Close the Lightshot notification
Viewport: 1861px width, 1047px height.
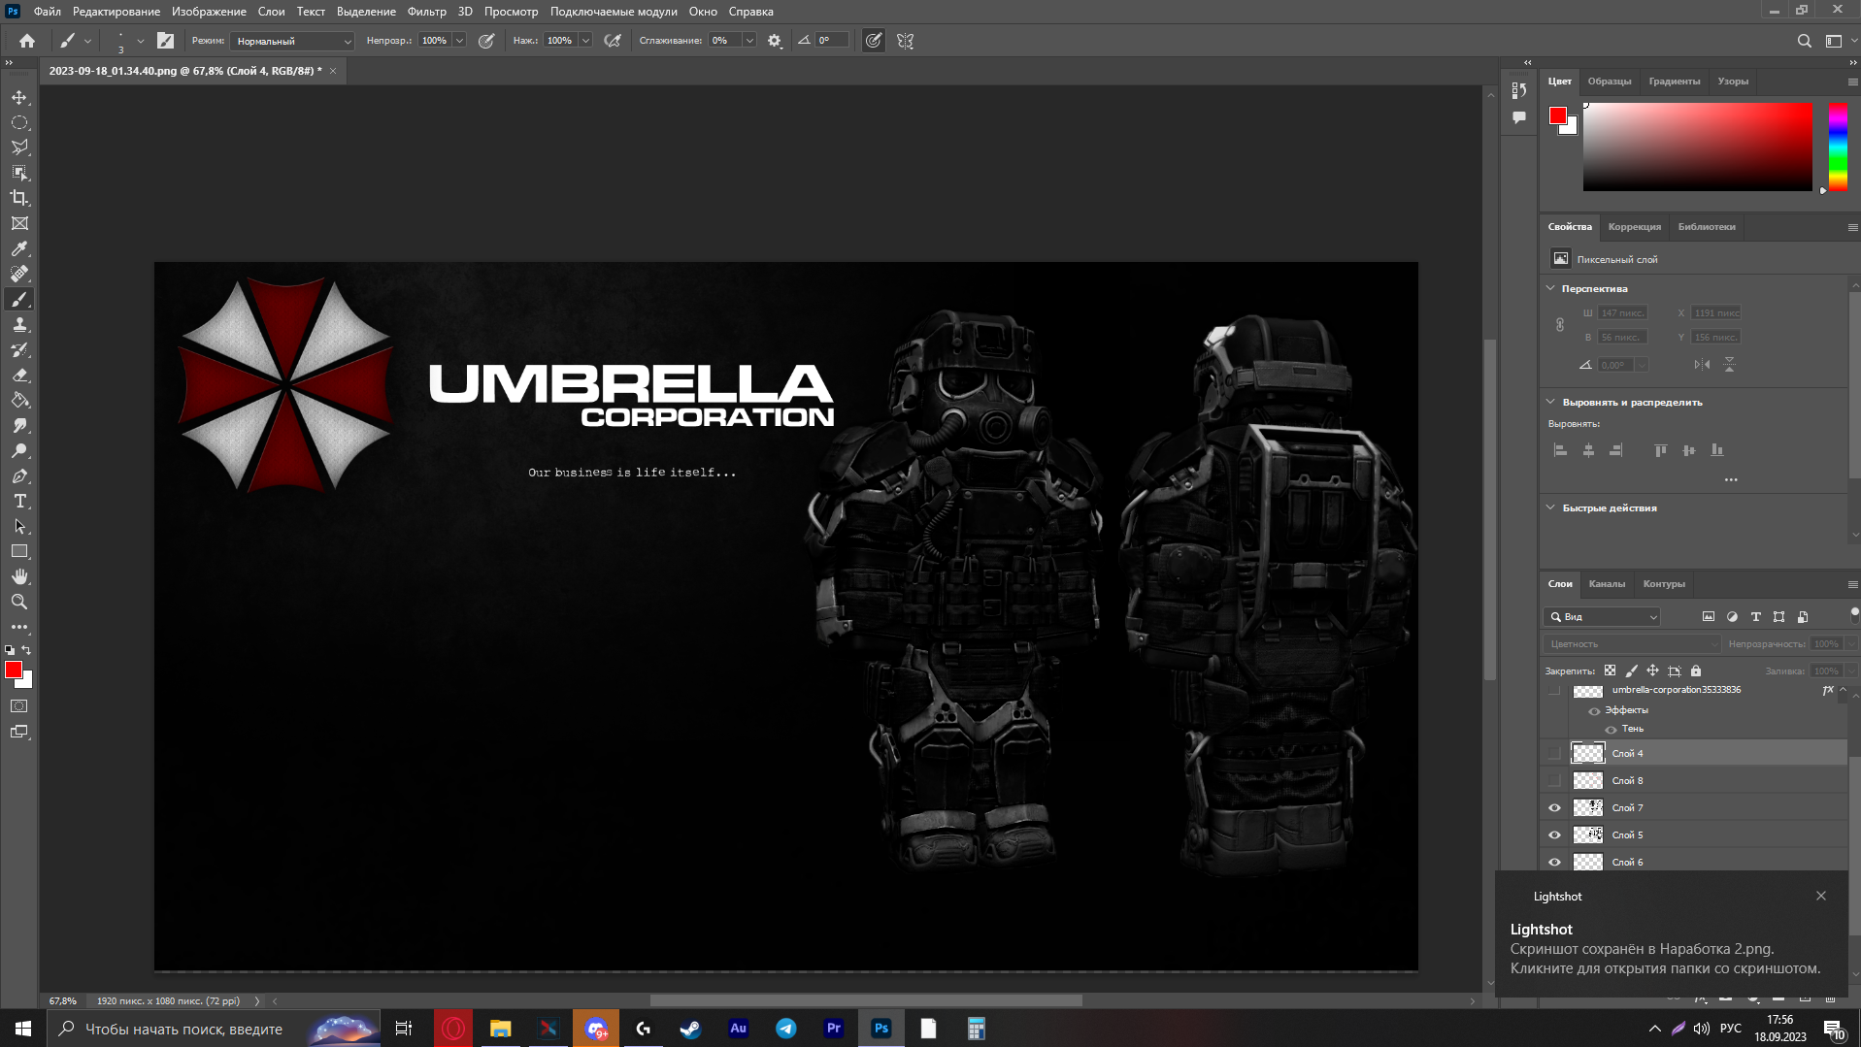(1821, 896)
